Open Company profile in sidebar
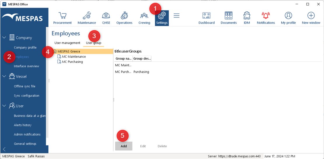Viewport: 324px width, 159px height. (25, 47)
